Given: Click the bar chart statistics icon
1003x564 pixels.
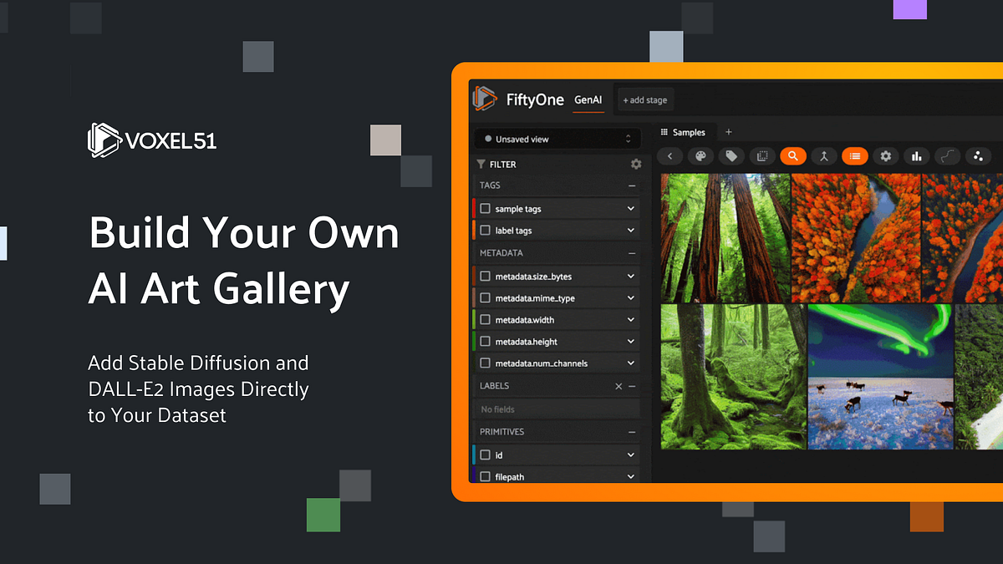Looking at the screenshot, I should pyautogui.click(x=917, y=155).
